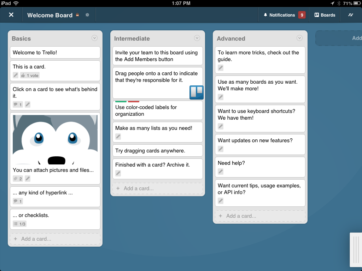Tap pencil icon on 'To learn more tricks' card

pyautogui.click(x=221, y=68)
